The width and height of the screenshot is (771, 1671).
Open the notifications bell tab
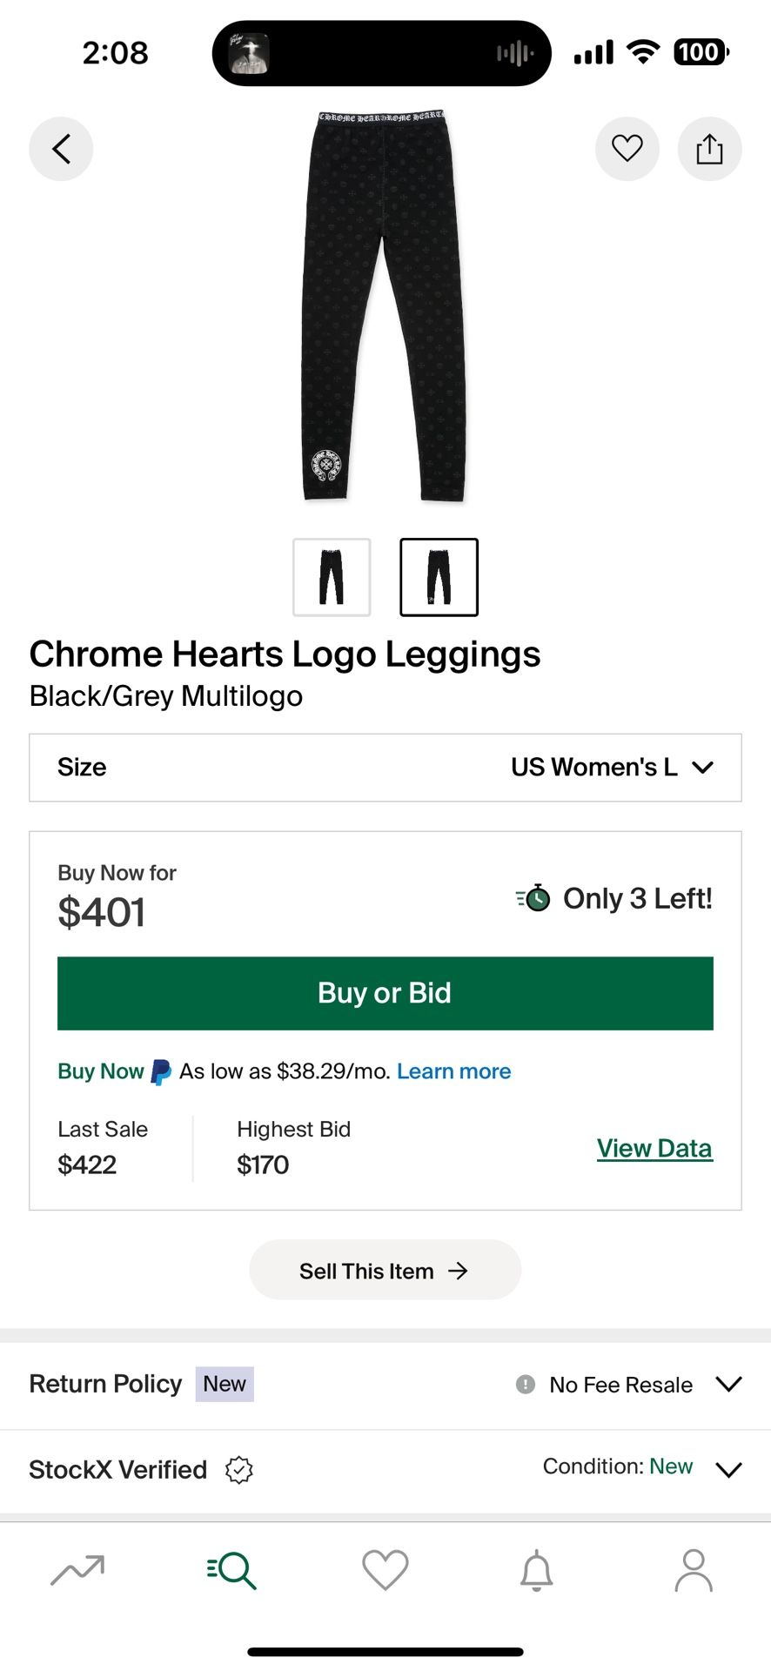pyautogui.click(x=537, y=1570)
